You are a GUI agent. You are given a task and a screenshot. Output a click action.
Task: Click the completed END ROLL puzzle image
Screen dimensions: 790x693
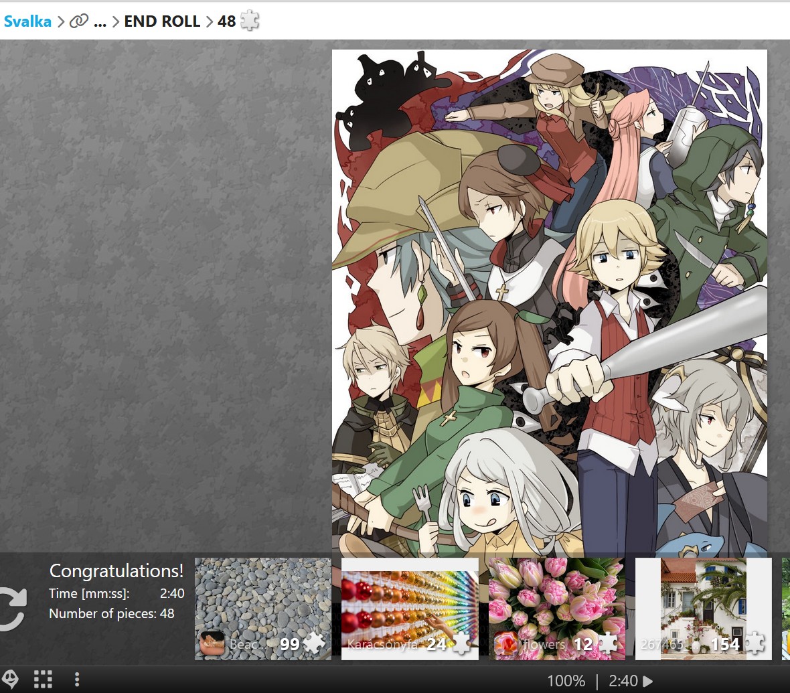tap(550, 303)
